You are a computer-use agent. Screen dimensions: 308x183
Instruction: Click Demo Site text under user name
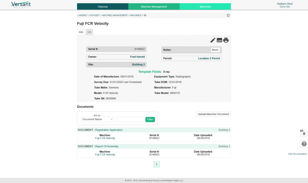(285, 7)
